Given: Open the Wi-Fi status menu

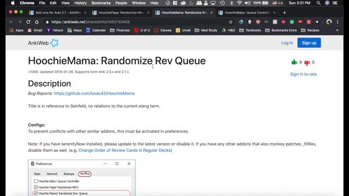Looking at the screenshot, I should pos(239,3).
